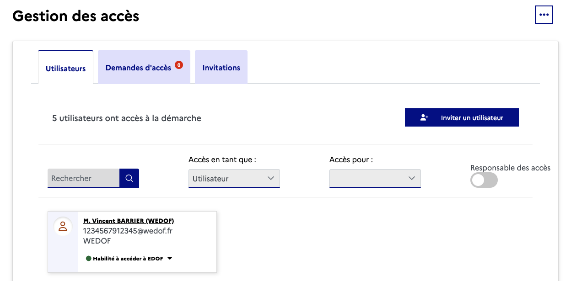
Task: Click the red notification badge showing 0
Action: tap(178, 65)
